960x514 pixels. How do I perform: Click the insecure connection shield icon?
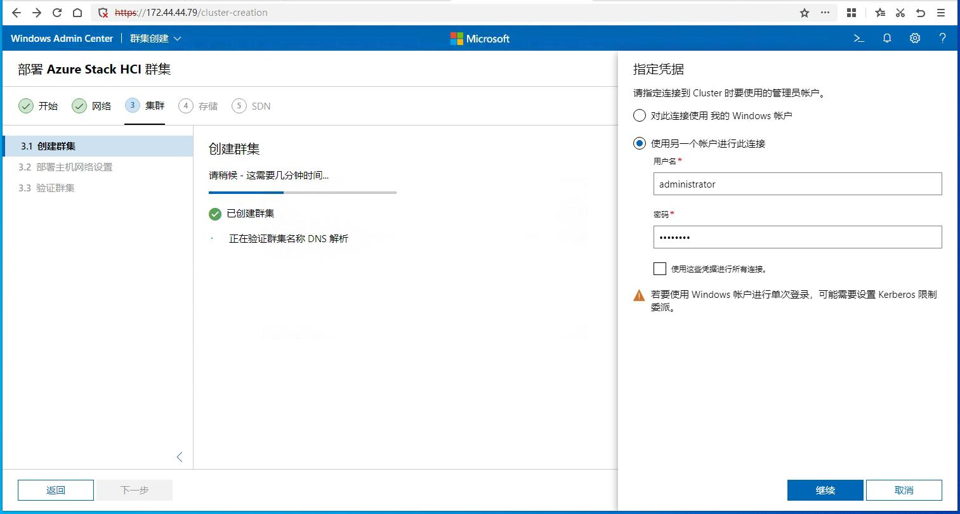click(x=103, y=13)
